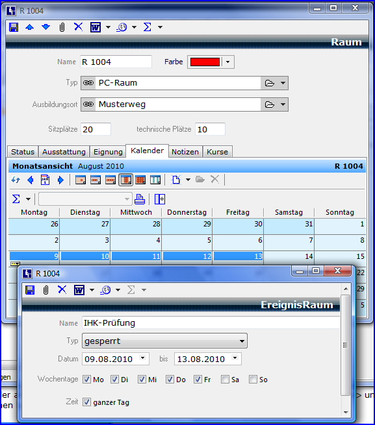The image size is (375, 425).
Task: Switch to the Ausstattung tab
Action: click(x=64, y=152)
